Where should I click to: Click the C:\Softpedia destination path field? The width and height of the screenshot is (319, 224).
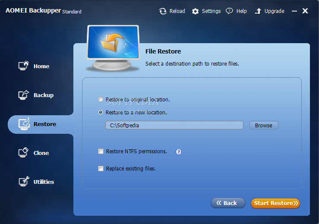[x=174, y=125]
